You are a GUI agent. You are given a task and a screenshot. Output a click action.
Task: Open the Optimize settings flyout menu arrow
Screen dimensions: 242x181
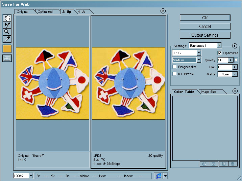(x=235, y=46)
